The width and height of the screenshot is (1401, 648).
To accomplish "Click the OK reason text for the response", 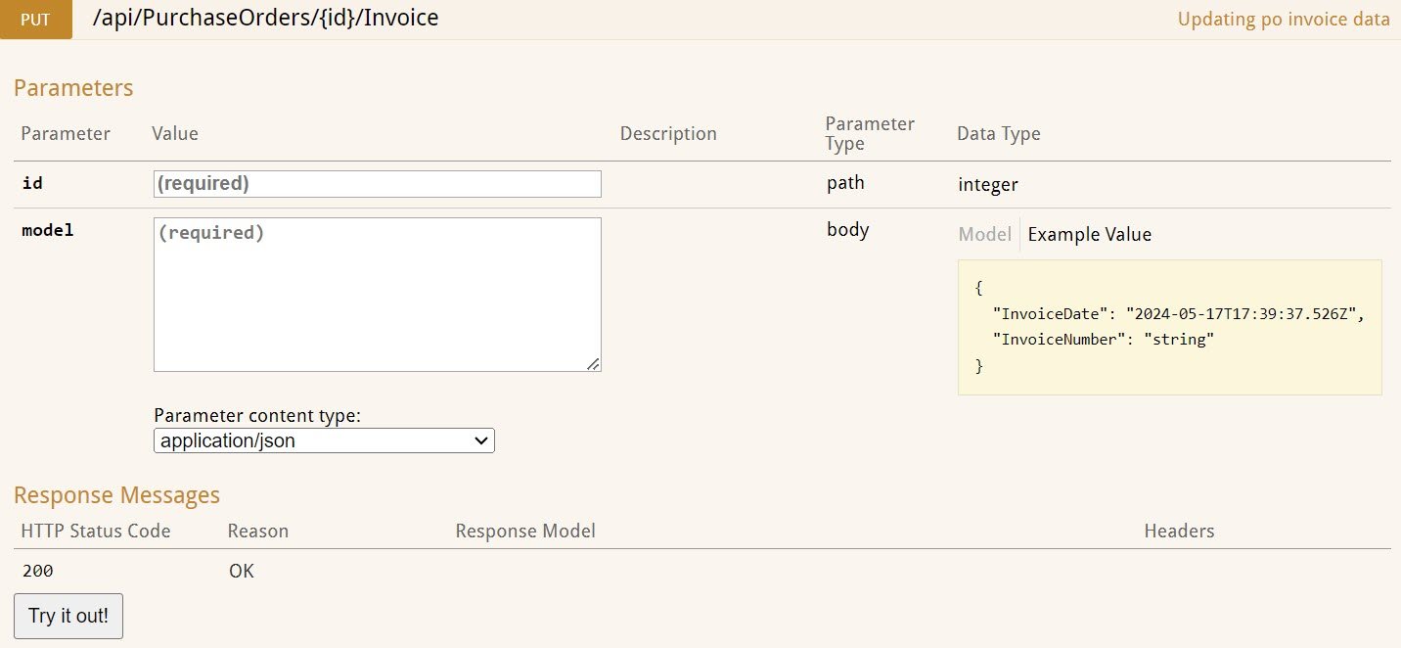I will 241,571.
